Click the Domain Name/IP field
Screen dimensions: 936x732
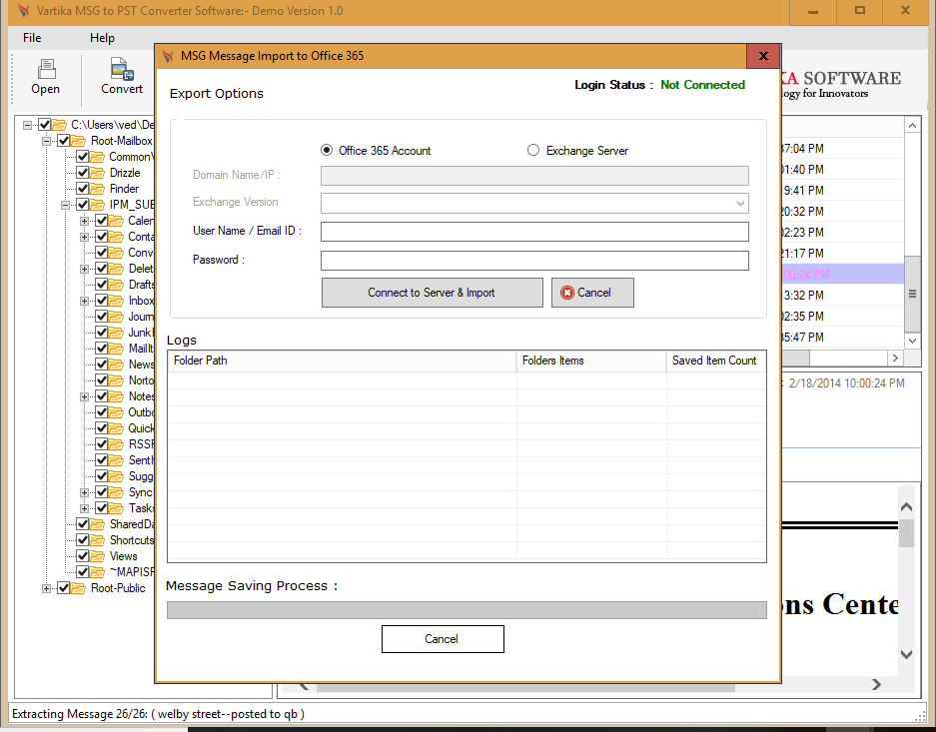tap(534, 176)
